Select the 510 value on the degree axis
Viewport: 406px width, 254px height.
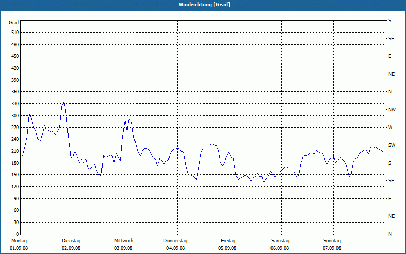pyautogui.click(x=15, y=33)
